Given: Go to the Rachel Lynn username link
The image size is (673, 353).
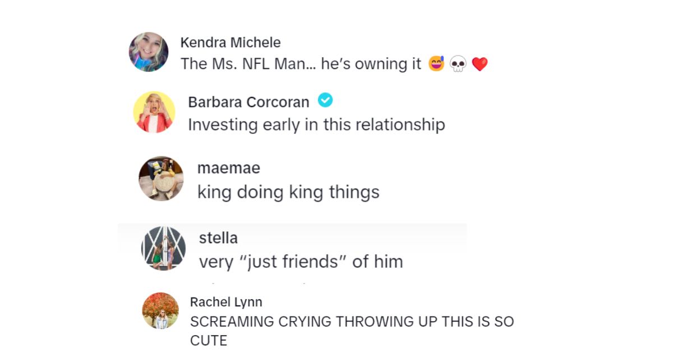Looking at the screenshot, I should (x=226, y=302).
